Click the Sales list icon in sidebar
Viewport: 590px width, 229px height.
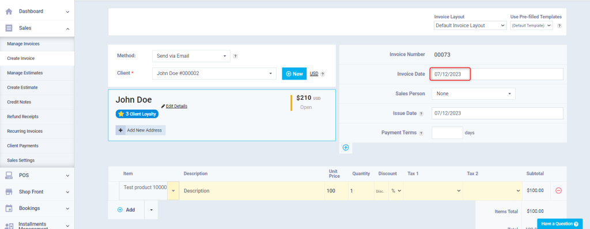tap(9, 28)
